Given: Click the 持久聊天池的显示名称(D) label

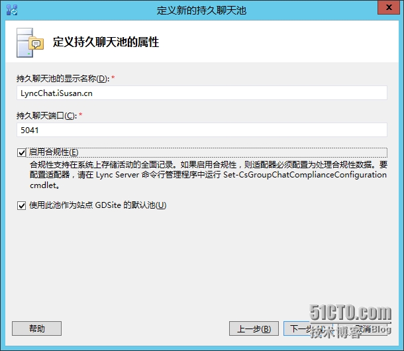Looking at the screenshot, I should 63,78.
